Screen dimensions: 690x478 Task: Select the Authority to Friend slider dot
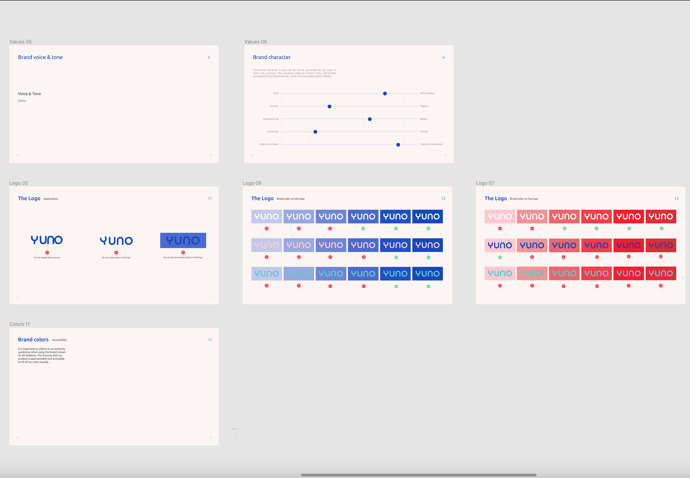[x=315, y=132]
